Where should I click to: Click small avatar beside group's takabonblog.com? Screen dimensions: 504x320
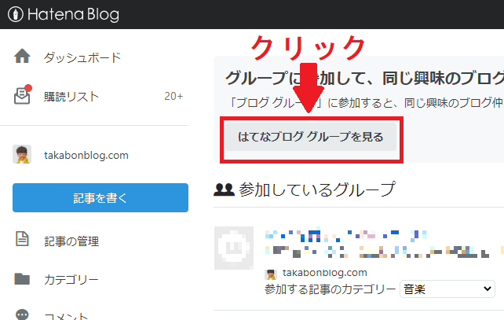(x=271, y=274)
